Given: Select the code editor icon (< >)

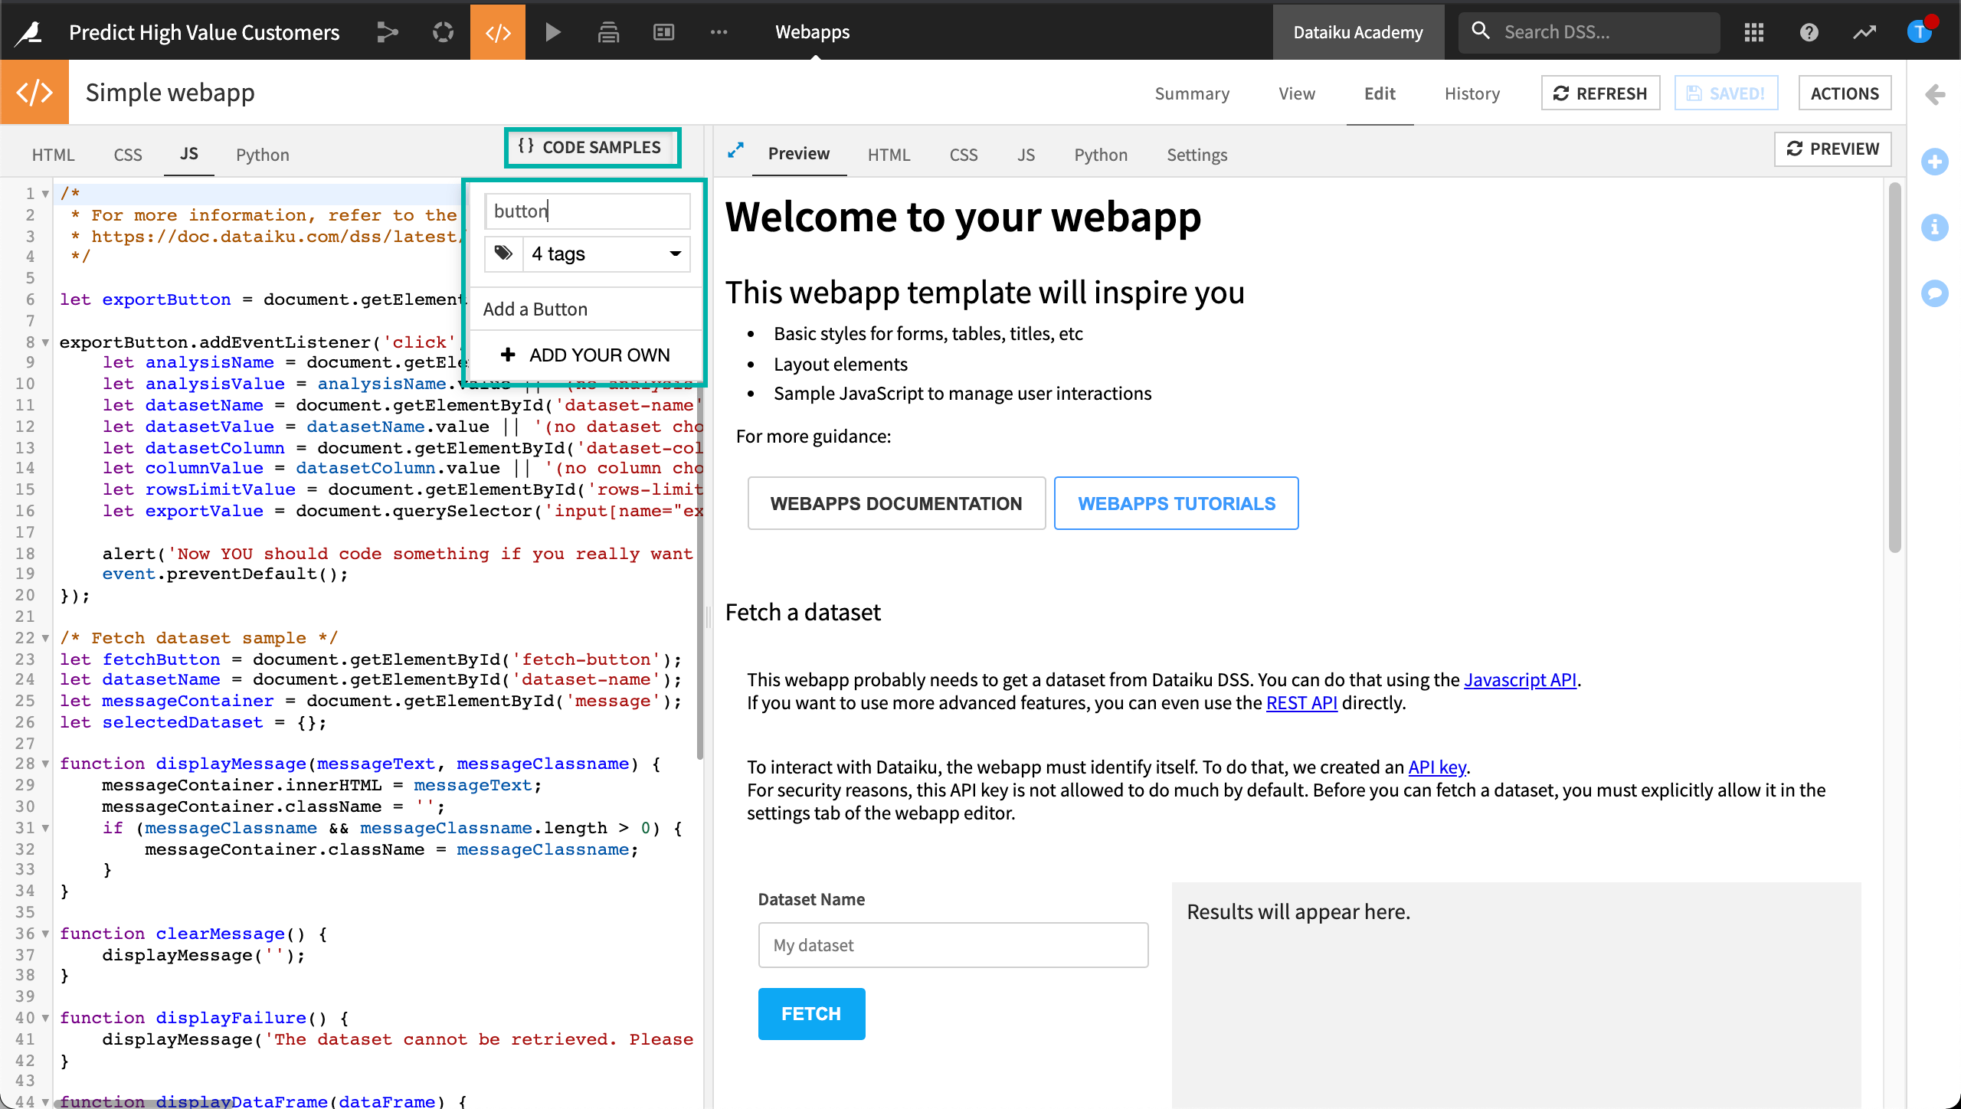Looking at the screenshot, I should click(x=497, y=30).
